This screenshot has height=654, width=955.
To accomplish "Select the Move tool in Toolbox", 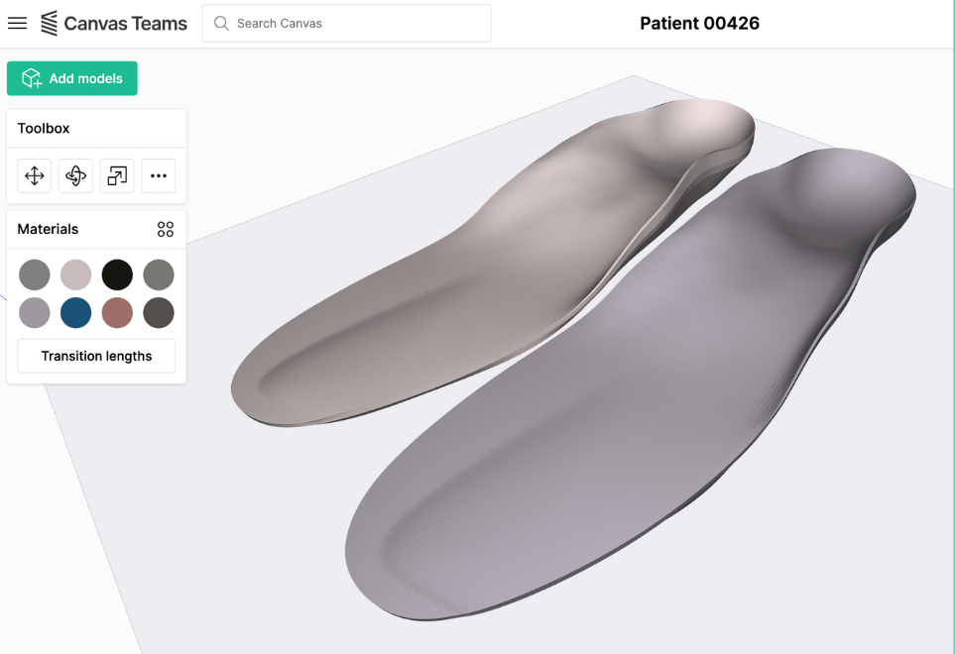I will pos(35,176).
